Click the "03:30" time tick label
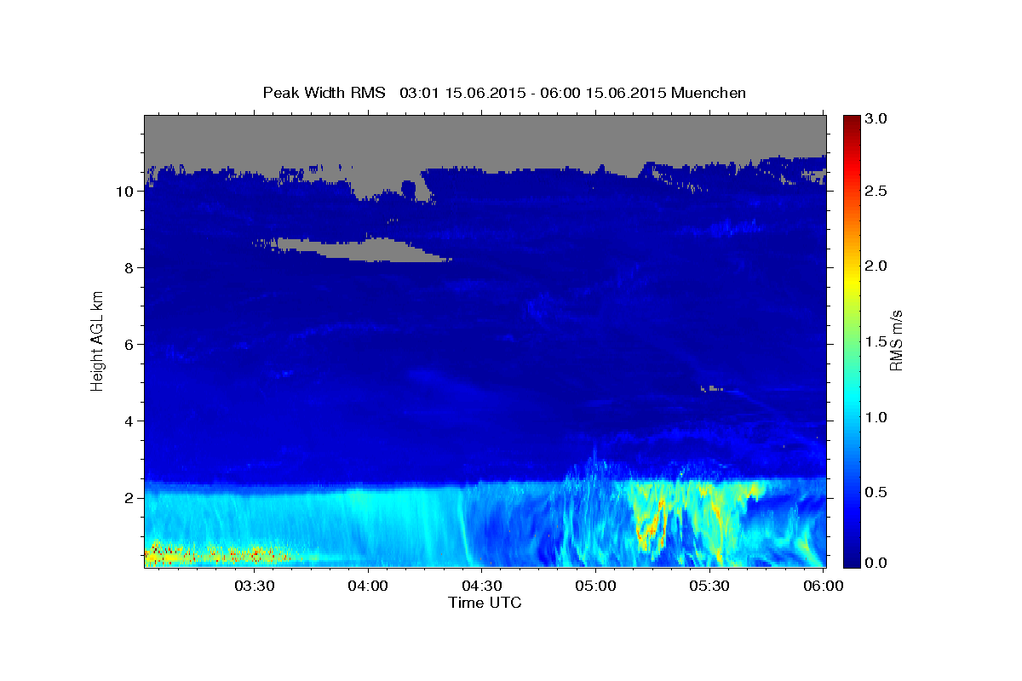Viewport: 1022px width, 681px height. (255, 586)
